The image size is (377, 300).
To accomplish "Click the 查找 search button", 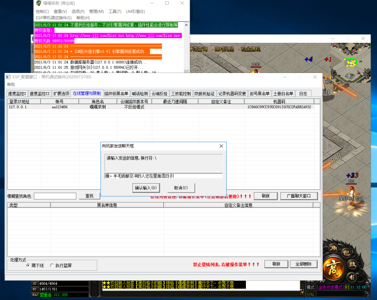I will [x=90, y=196].
